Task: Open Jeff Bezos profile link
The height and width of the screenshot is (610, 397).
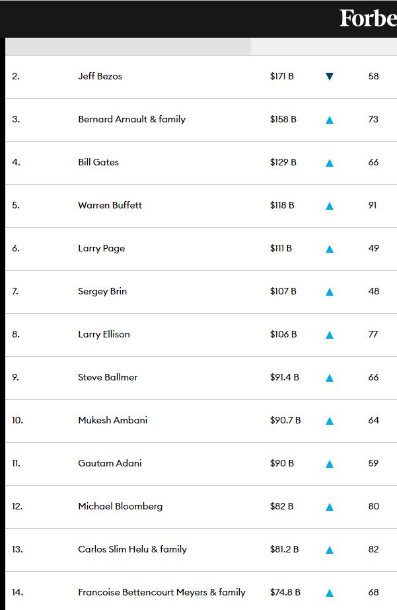Action: click(x=100, y=76)
